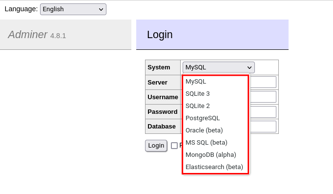Open the Language dropdown

(x=73, y=9)
